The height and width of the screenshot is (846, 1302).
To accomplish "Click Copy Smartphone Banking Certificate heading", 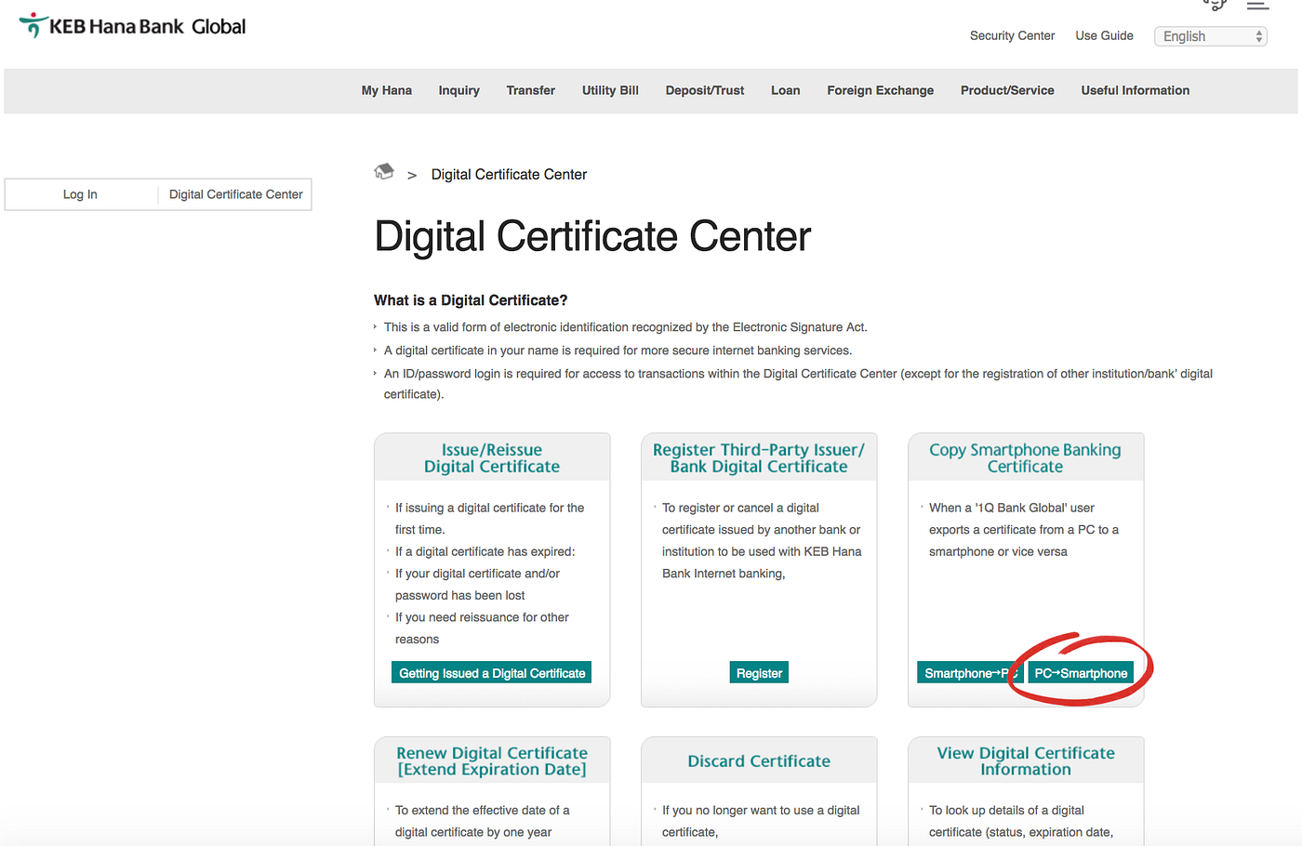I will pos(1025,458).
